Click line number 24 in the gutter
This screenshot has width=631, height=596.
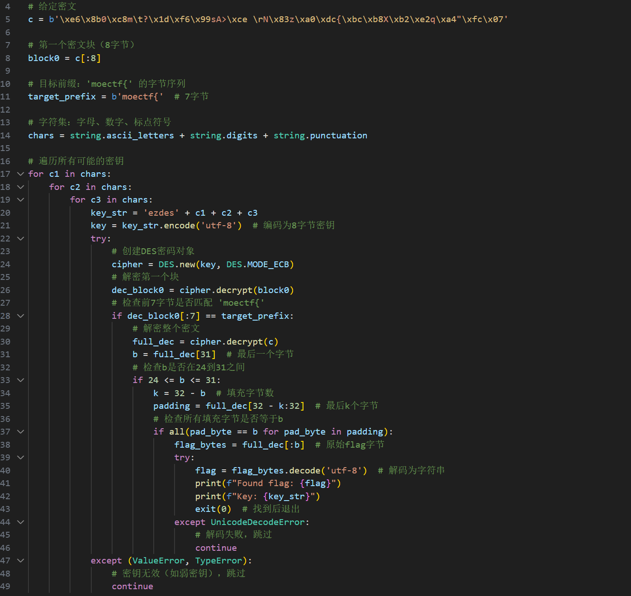(x=5, y=265)
